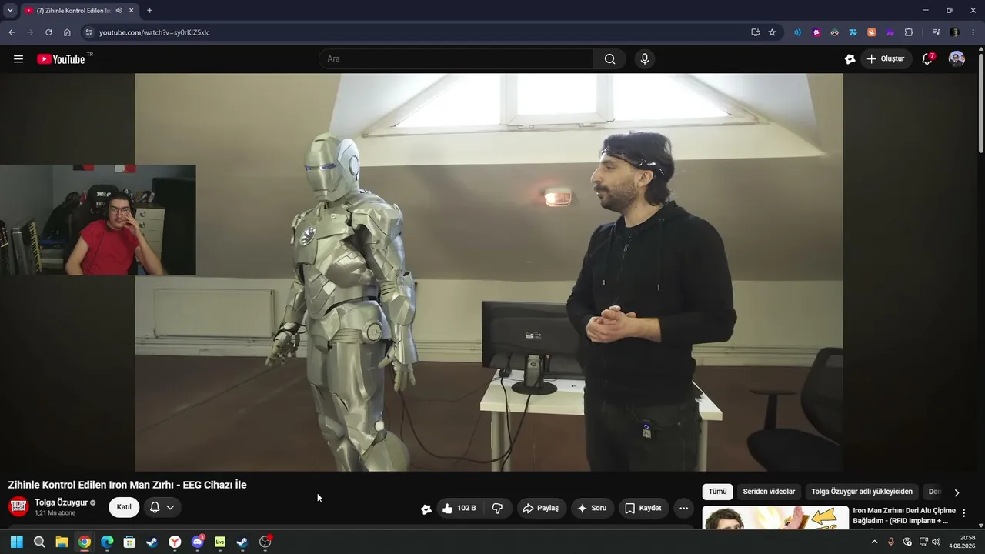The height and width of the screenshot is (554, 985).
Task: Open Windows Start menu
Action: tap(16, 542)
